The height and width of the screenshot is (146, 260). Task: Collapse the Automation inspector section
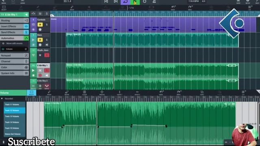pyautogui.click(x=15, y=38)
